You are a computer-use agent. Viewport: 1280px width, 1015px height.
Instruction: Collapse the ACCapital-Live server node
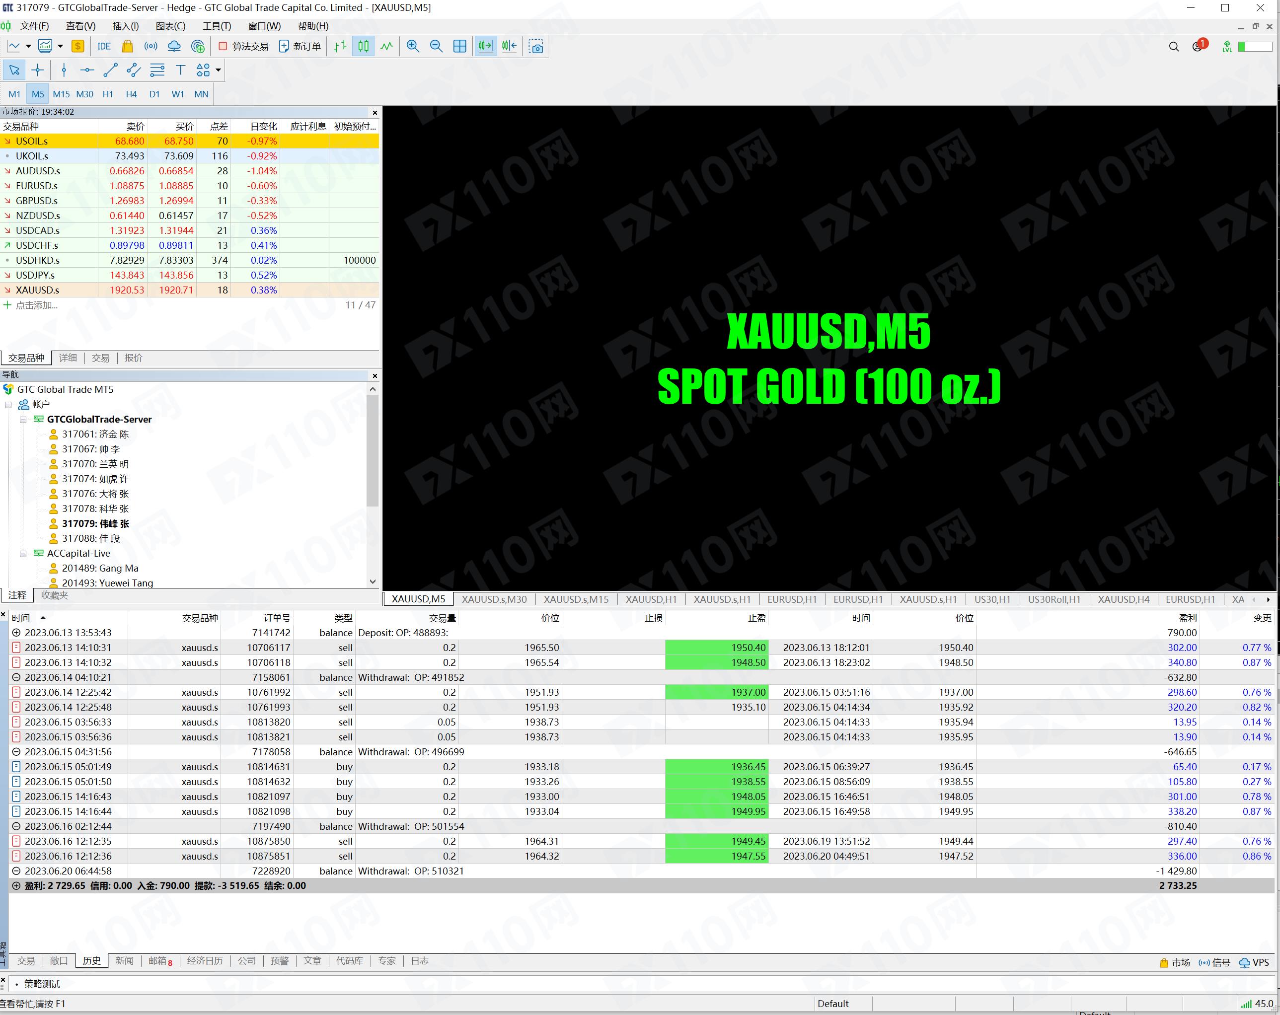[23, 553]
